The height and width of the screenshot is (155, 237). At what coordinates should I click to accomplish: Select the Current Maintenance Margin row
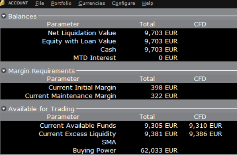pyautogui.click(x=118, y=96)
